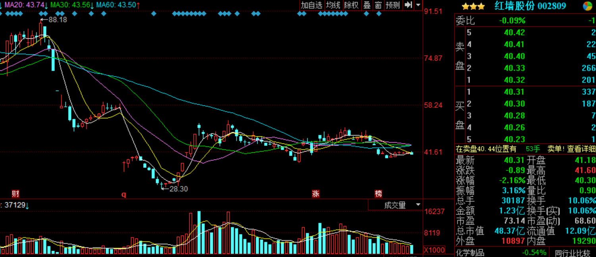
Task: Toggle the 均线 moving average display
Action: pyautogui.click(x=333, y=5)
